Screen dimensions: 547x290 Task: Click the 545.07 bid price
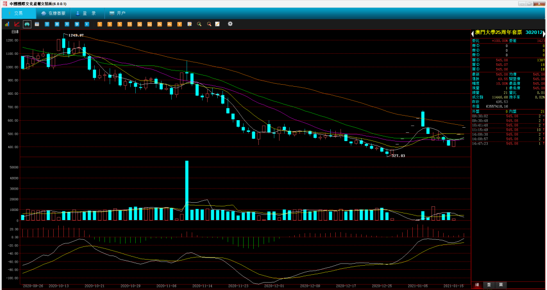(502, 64)
